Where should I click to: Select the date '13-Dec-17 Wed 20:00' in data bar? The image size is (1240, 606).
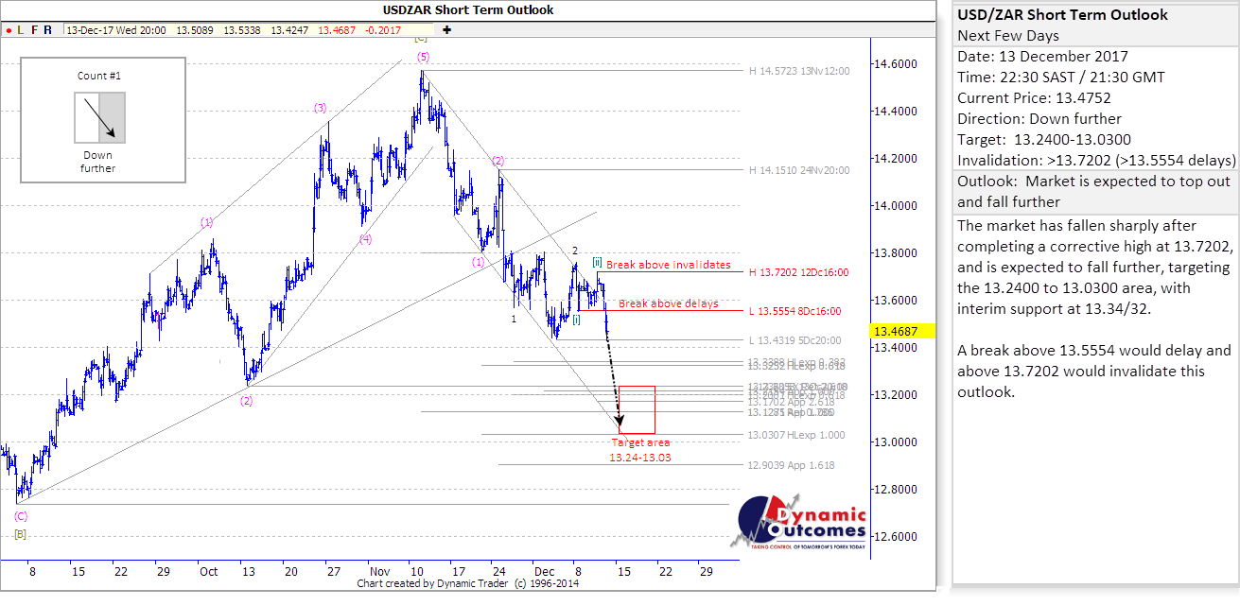pos(116,30)
